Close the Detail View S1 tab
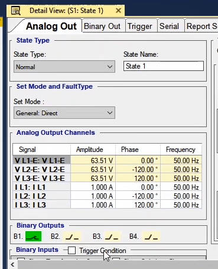This screenshot has width=218, height=269. point(118,11)
